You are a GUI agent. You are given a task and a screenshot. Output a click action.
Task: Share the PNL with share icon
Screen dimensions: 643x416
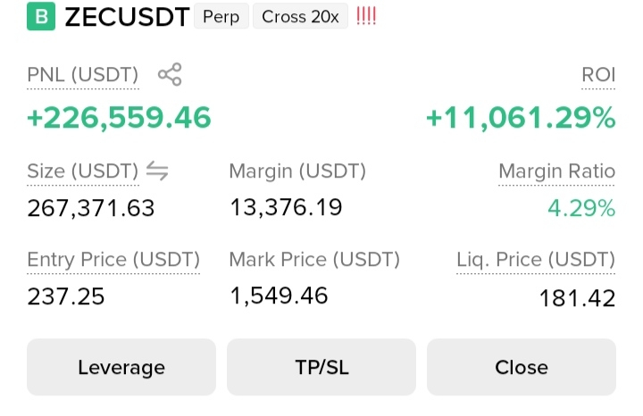pyautogui.click(x=170, y=74)
